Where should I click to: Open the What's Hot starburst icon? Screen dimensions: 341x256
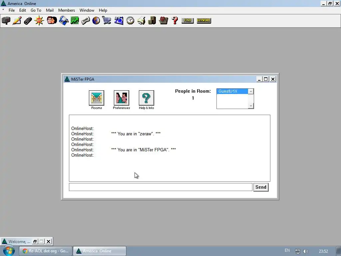click(x=39, y=21)
